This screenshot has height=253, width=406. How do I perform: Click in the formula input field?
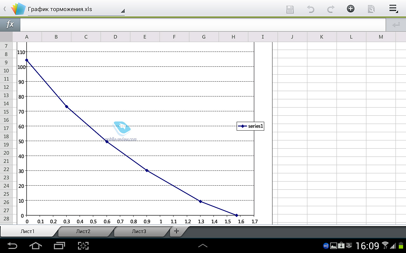pos(203,25)
